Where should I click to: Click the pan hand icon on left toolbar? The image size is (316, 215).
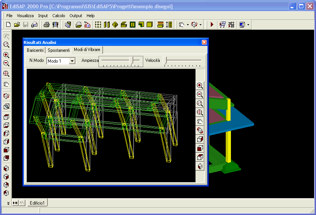6,84
